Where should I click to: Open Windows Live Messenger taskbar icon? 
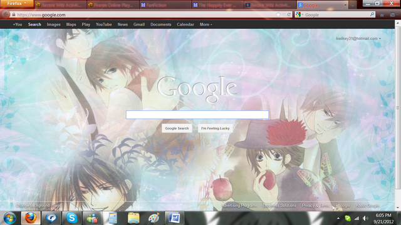pos(92,218)
